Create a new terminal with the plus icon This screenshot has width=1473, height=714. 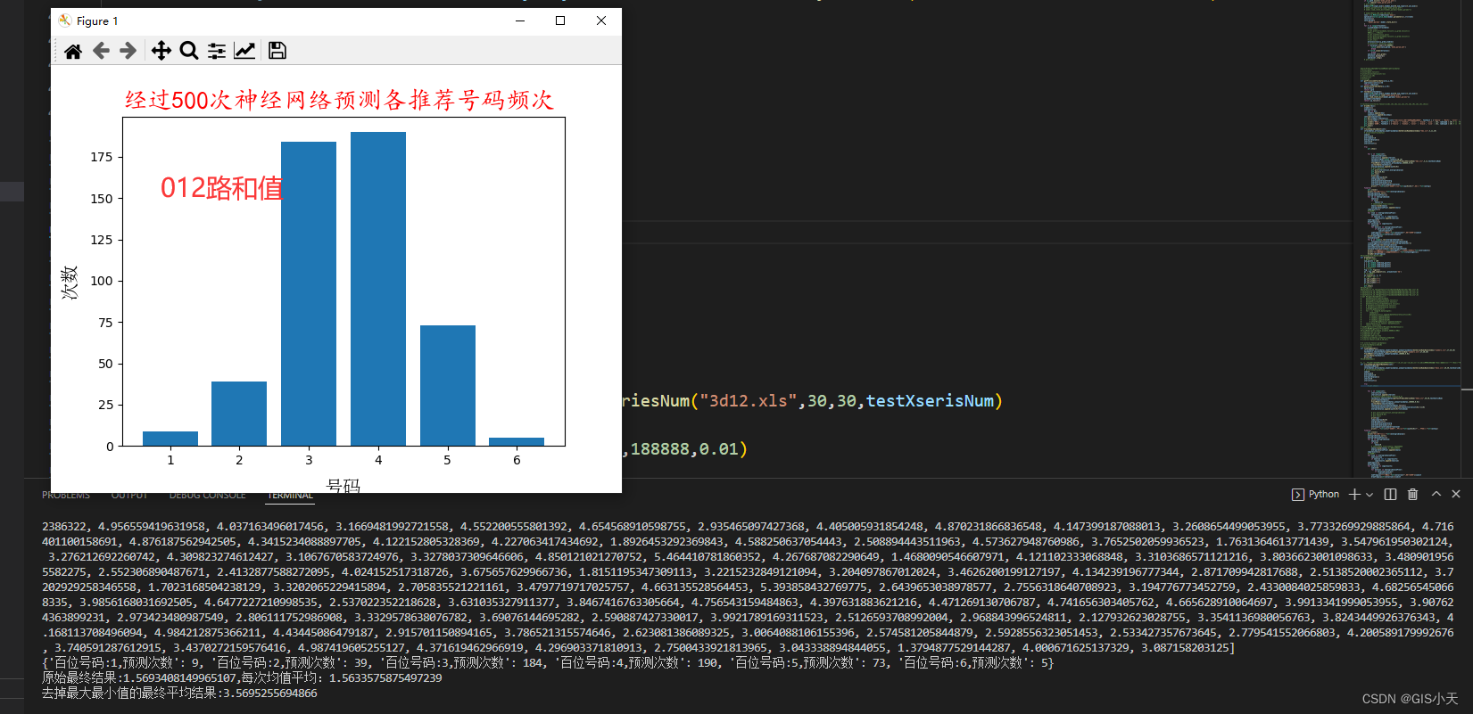1354,494
